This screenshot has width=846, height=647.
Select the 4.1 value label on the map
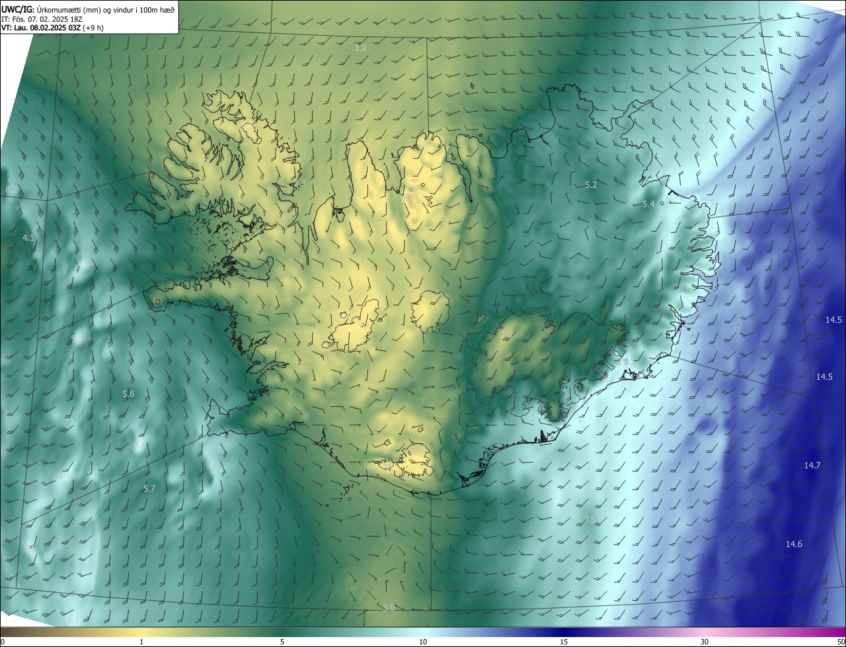(28, 237)
